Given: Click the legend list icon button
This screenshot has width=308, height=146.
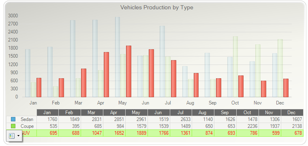Looking at the screenshot, I should (x=12, y=136).
